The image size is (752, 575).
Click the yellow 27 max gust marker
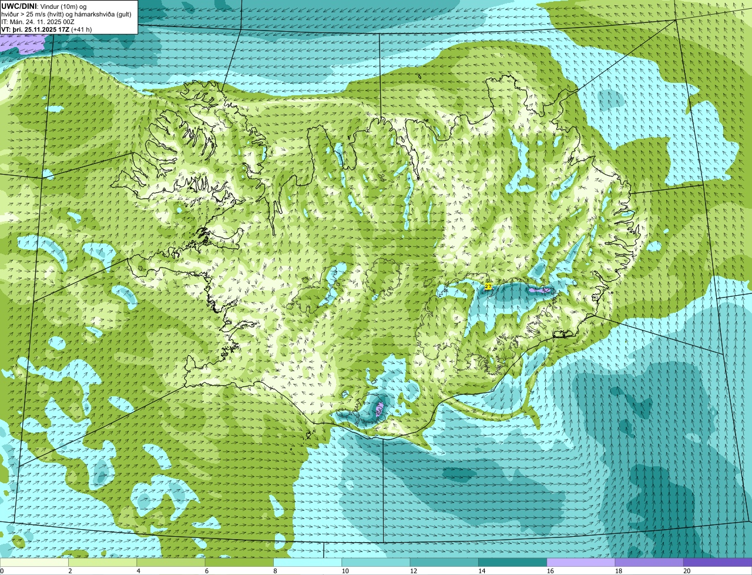coord(488,286)
